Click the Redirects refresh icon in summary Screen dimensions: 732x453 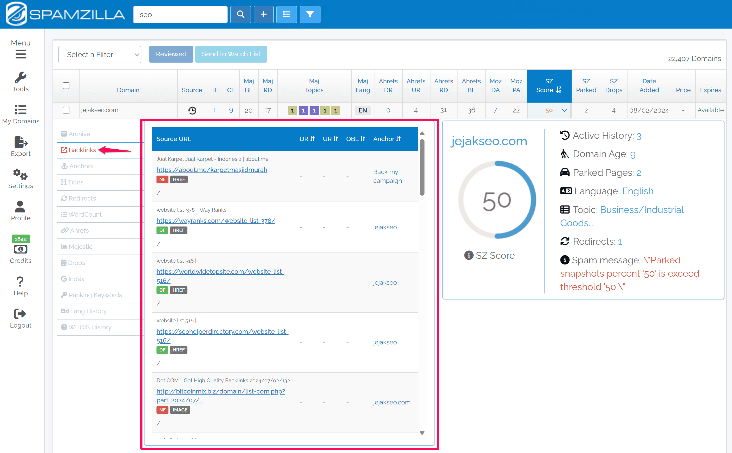565,241
